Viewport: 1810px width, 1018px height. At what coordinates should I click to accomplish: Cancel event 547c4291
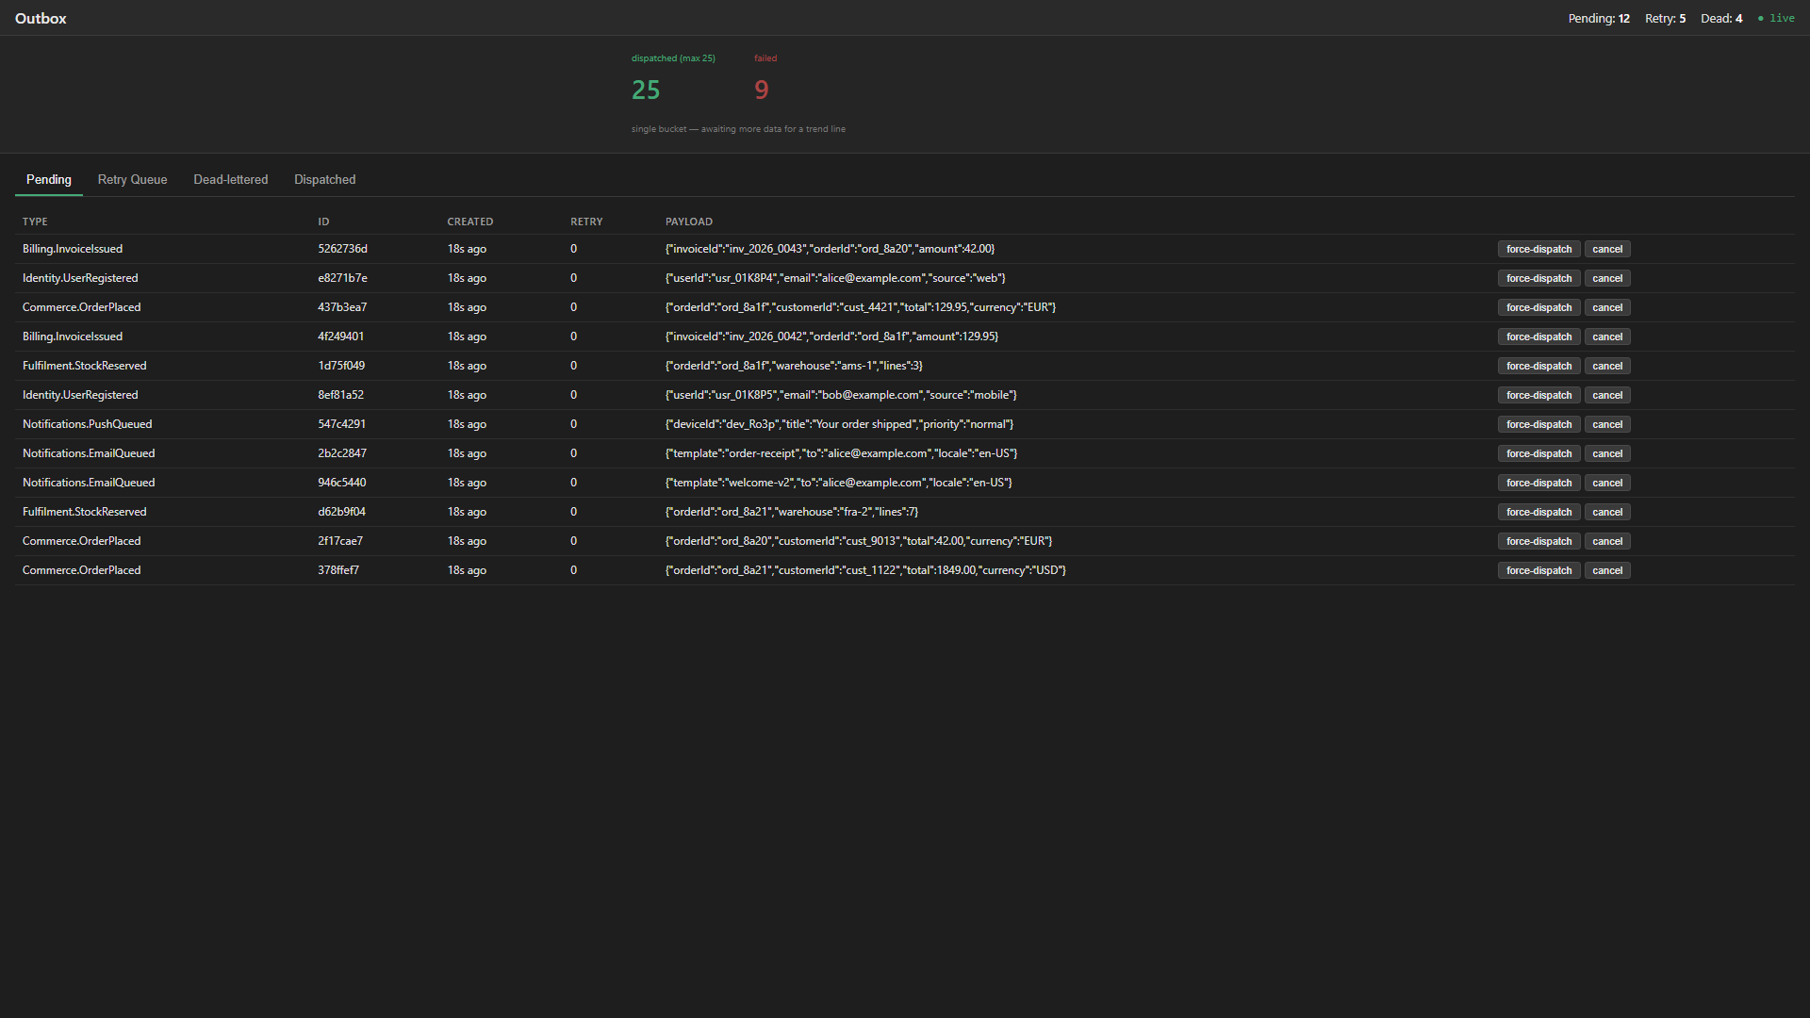tap(1607, 424)
